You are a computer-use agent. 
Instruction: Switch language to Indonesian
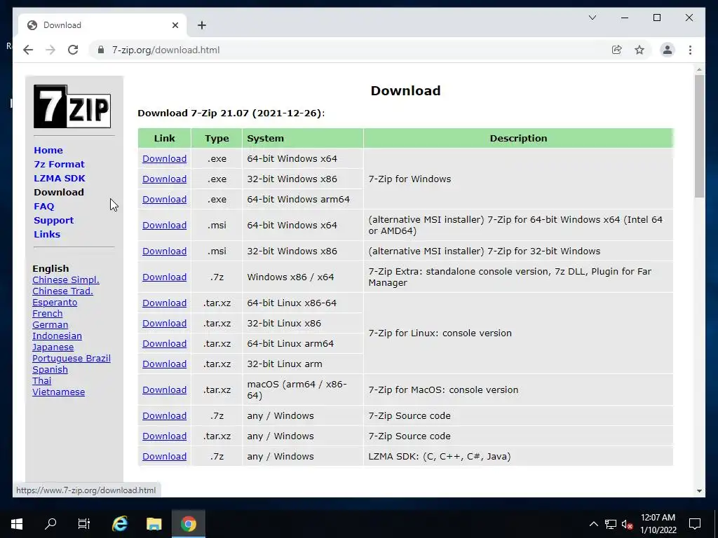[x=57, y=336]
